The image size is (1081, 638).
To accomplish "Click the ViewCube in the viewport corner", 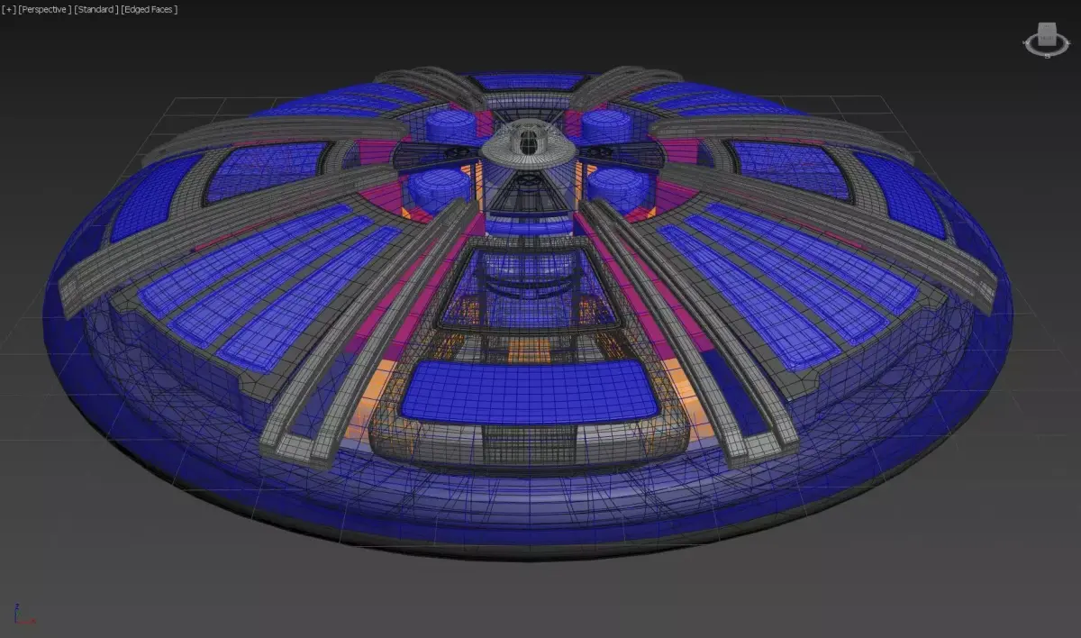I will tap(1047, 36).
